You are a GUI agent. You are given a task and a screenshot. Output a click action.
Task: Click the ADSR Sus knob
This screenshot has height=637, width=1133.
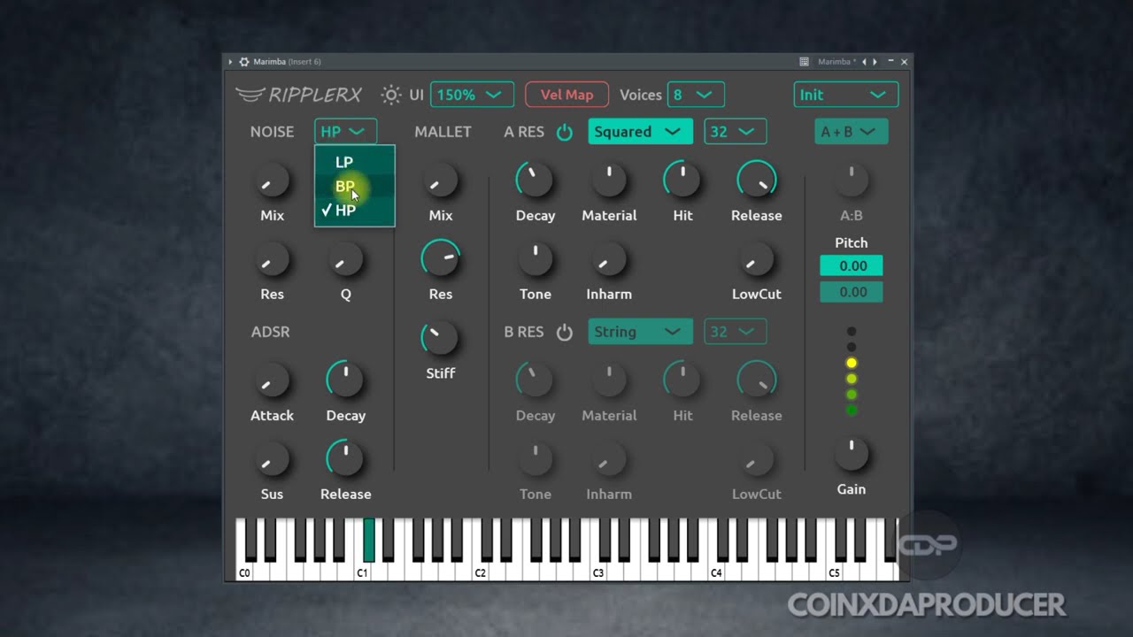(272, 459)
